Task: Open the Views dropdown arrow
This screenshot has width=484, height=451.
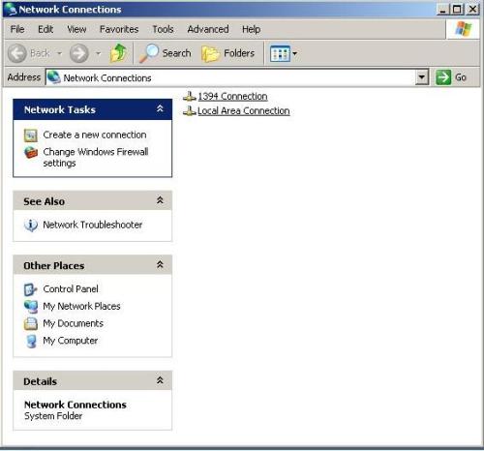Action: tap(294, 53)
